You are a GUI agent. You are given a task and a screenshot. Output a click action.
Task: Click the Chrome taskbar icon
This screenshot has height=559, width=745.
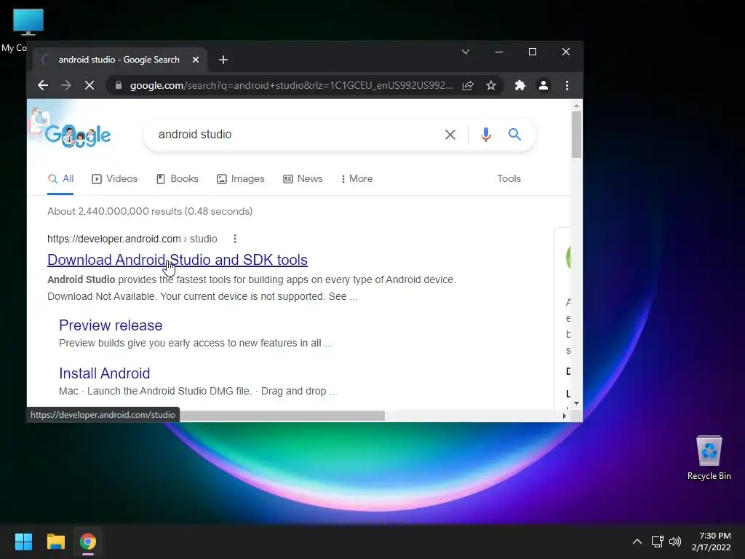(88, 542)
